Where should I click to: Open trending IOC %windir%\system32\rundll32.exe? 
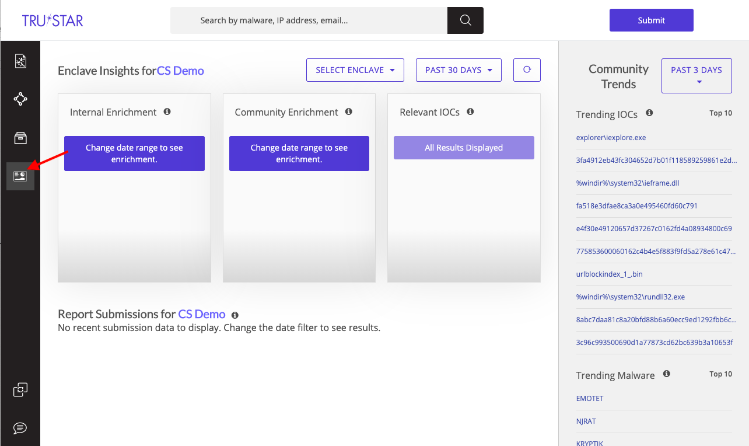pos(631,297)
